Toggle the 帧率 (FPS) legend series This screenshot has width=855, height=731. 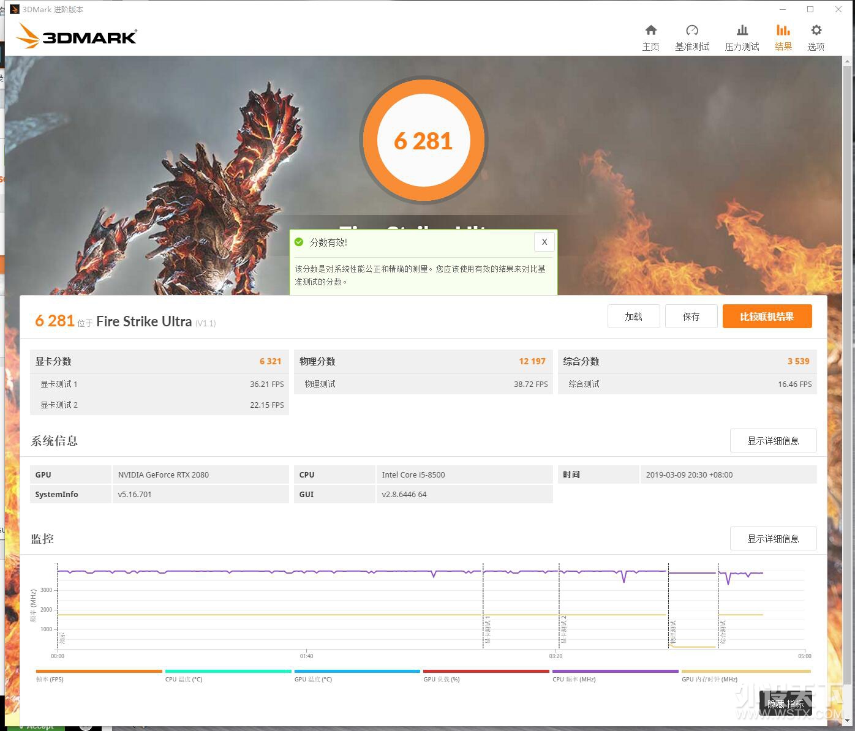99,675
